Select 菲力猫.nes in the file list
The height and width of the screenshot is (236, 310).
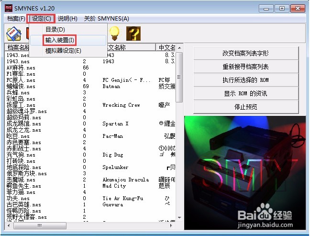pyautogui.click(x=21, y=192)
